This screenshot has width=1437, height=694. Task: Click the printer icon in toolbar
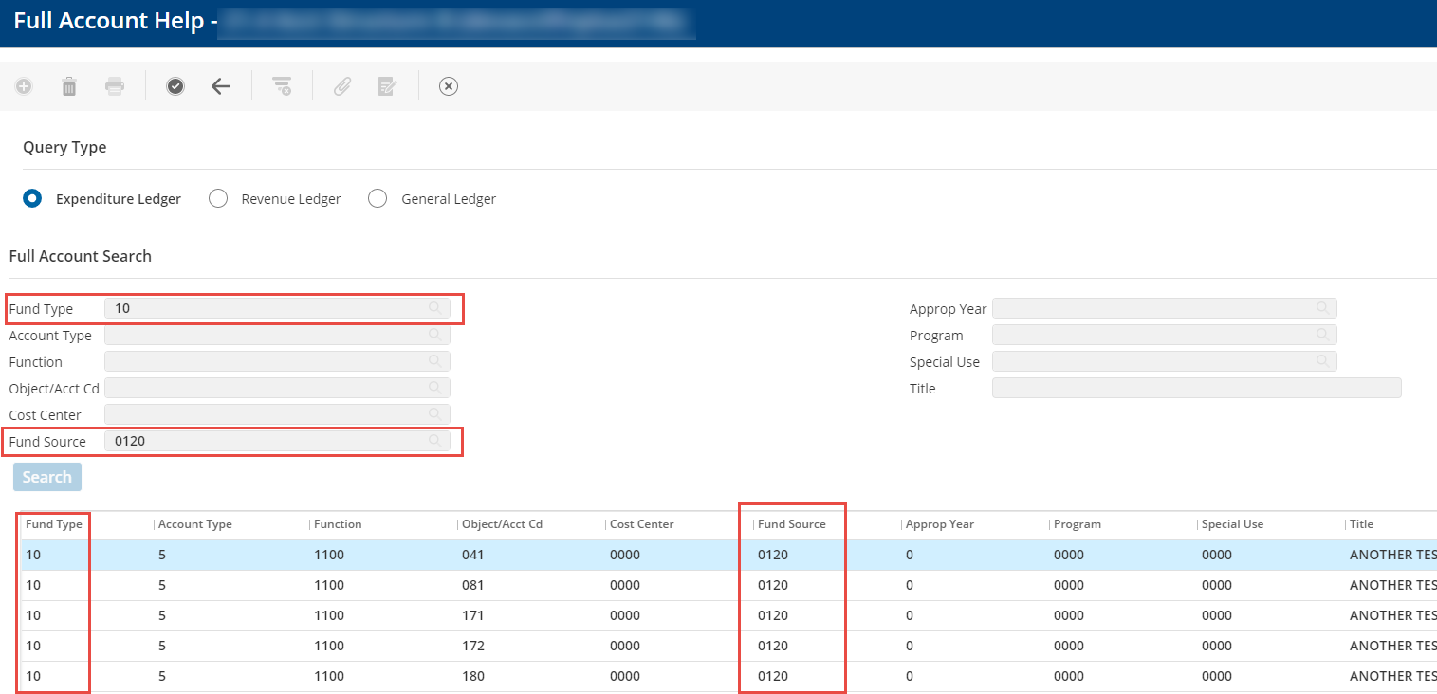[x=115, y=86]
